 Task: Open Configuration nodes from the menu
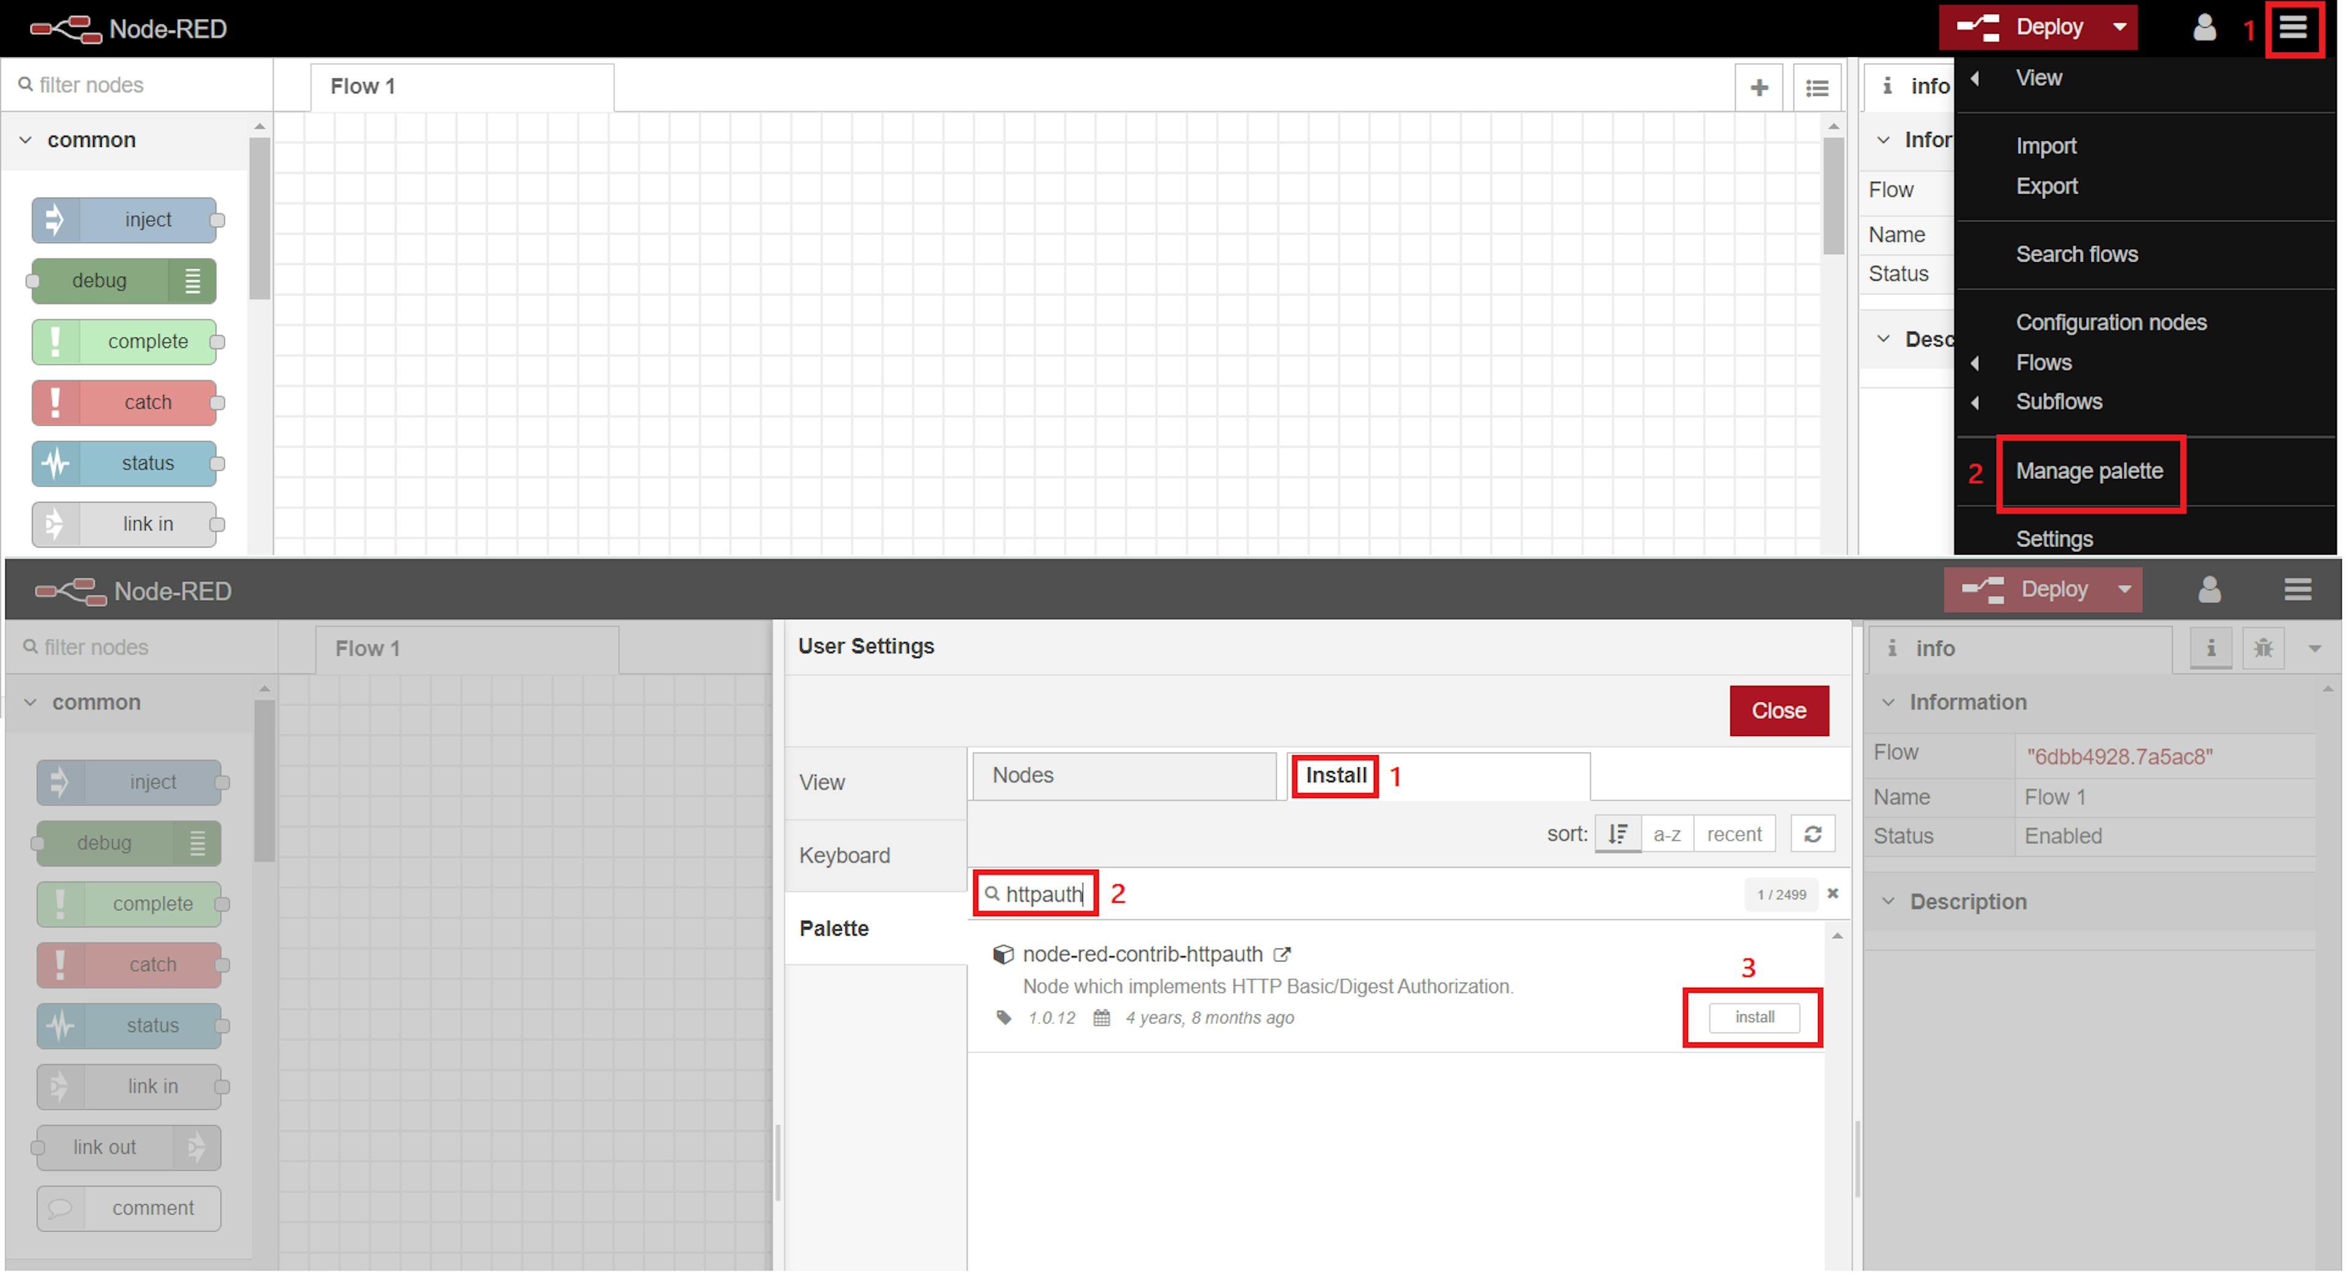[2146, 323]
